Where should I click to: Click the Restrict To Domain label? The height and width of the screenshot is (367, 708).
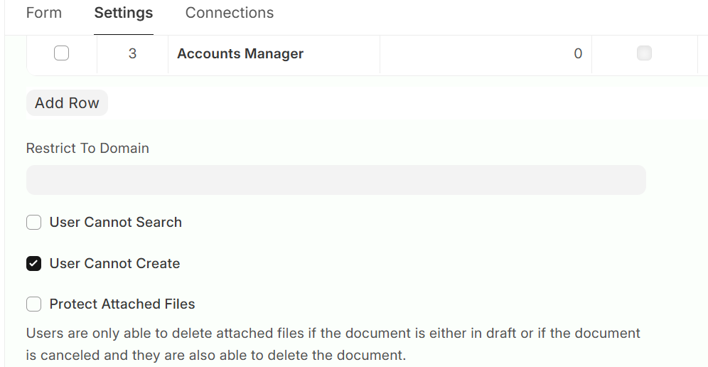87,148
